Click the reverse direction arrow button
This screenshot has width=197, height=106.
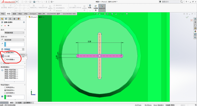point(2,40)
